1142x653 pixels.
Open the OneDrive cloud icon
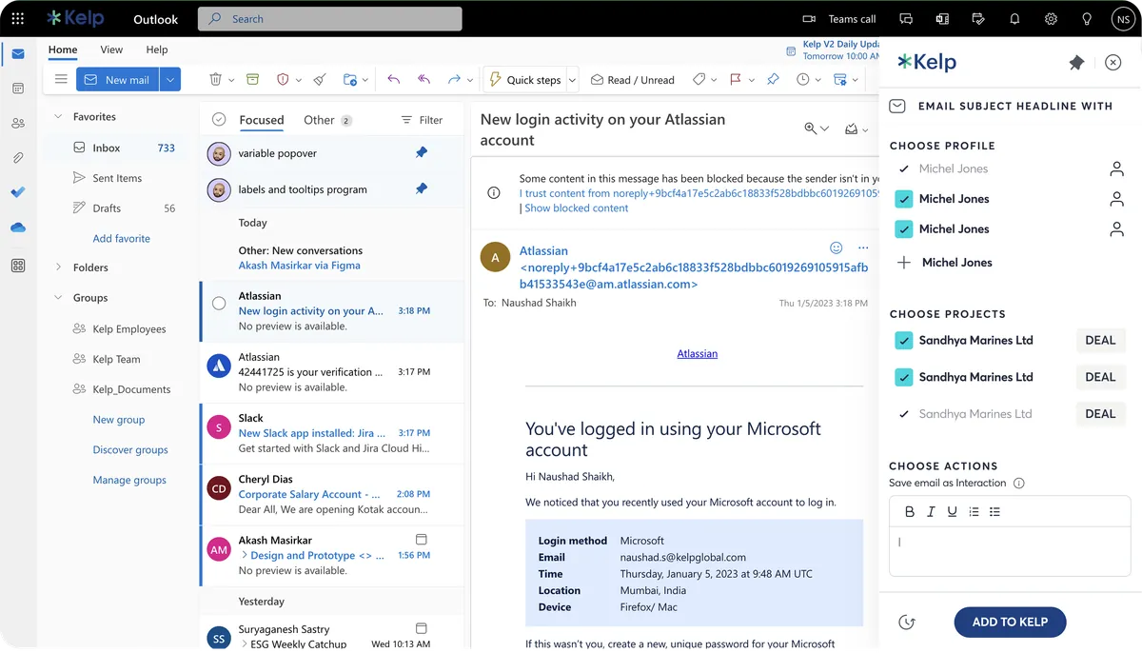point(18,228)
